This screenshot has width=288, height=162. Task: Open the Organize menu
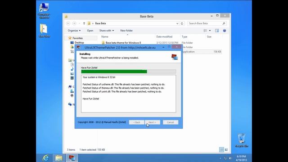tap(74, 31)
